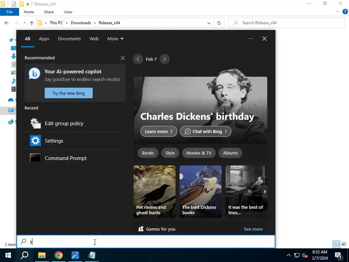349x262 pixels.
Task: Open File Explorer from the taskbar
Action: (x=42, y=255)
